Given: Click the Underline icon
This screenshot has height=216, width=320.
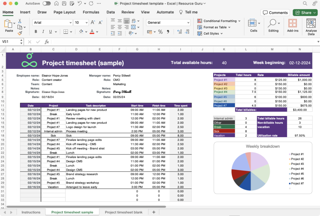Looking at the screenshot, I should pyautogui.click(x=50, y=32).
